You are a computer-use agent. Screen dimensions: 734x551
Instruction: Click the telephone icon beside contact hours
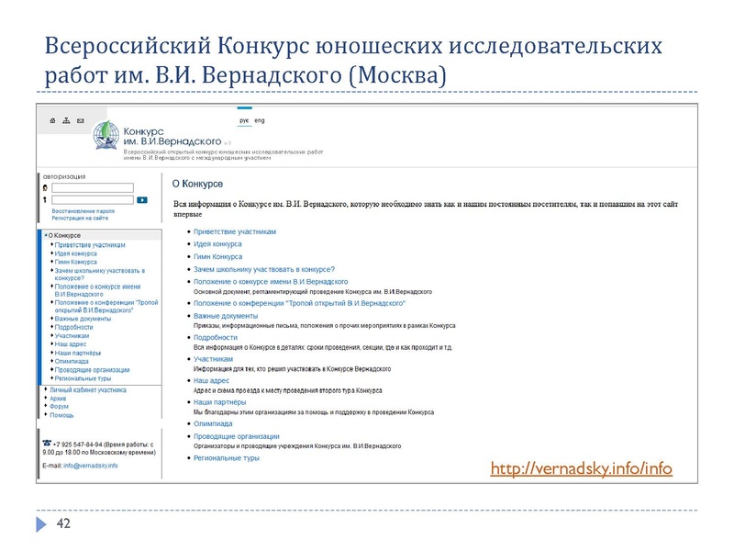tap(45, 444)
